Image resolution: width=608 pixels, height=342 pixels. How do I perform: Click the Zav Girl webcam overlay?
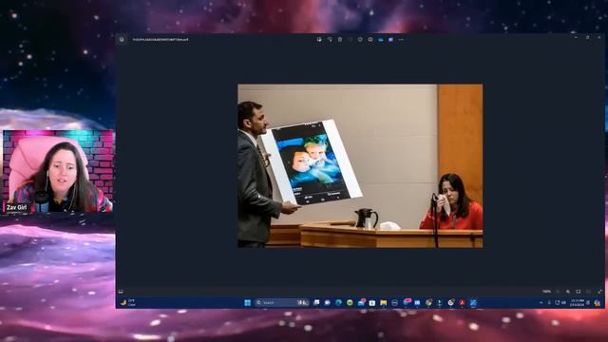tap(58, 171)
